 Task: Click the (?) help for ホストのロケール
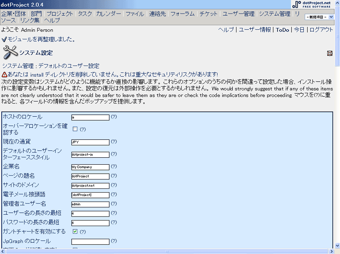click(x=114, y=117)
